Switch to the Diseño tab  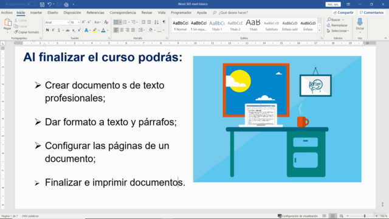(53, 13)
